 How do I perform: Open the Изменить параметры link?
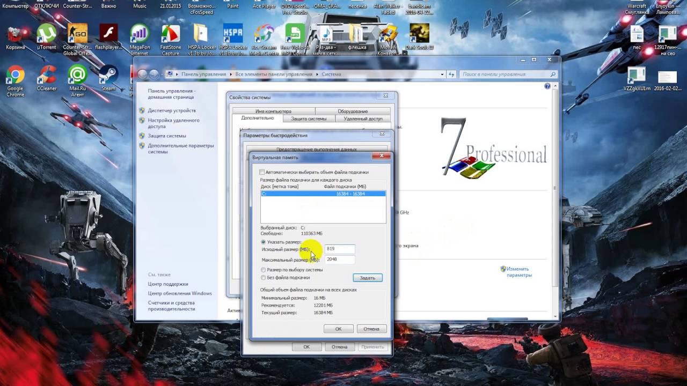click(519, 272)
